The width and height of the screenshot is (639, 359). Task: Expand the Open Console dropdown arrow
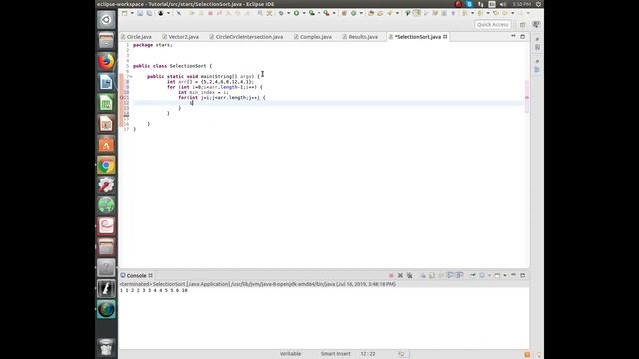(x=505, y=275)
